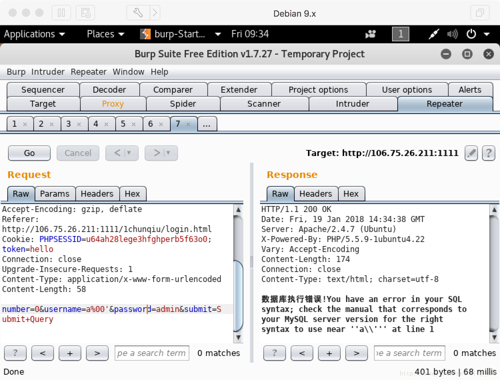
Task: Expand the system menu arrow
Action: [x=487, y=34]
